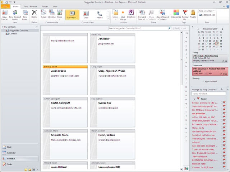Open the Categorize color menu
This screenshot has width=230, height=172.
pyautogui.click(x=176, y=15)
